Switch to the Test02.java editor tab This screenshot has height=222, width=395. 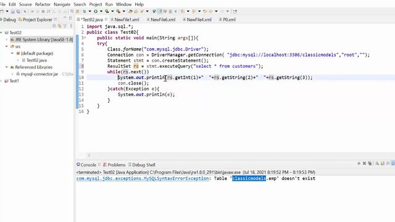pyautogui.click(x=92, y=19)
